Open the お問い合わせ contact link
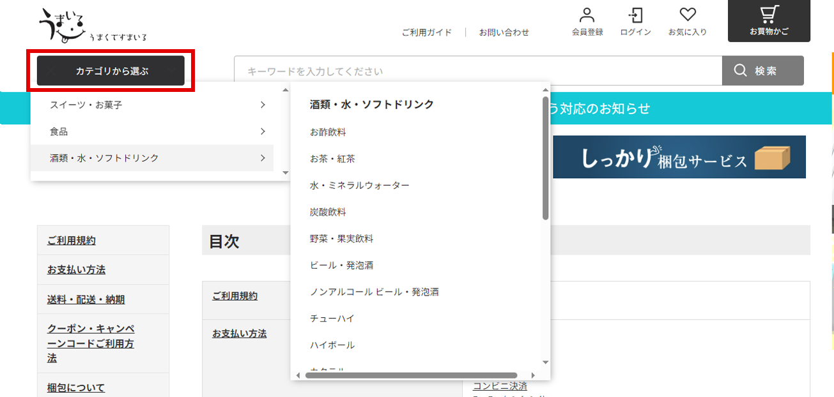 (x=505, y=31)
